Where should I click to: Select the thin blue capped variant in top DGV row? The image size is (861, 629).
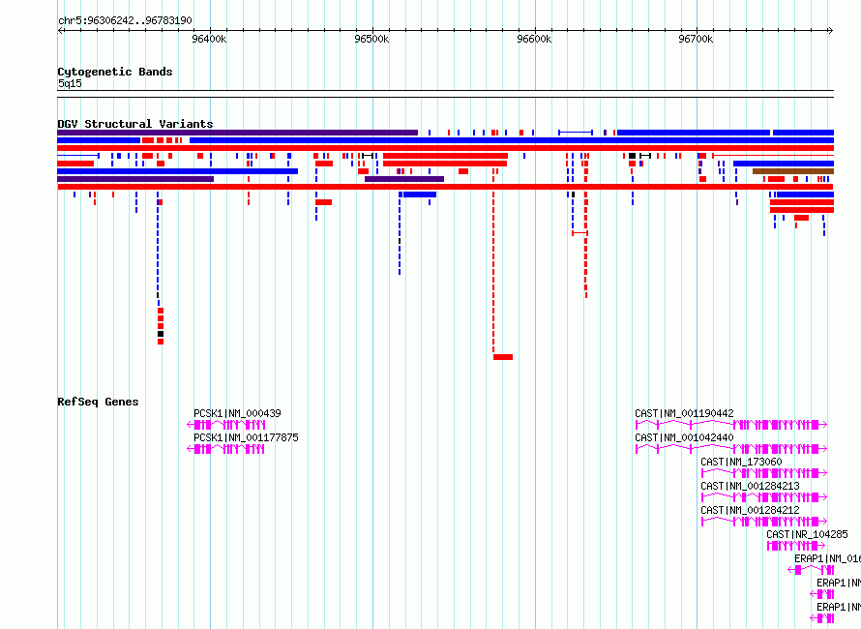tap(576, 133)
